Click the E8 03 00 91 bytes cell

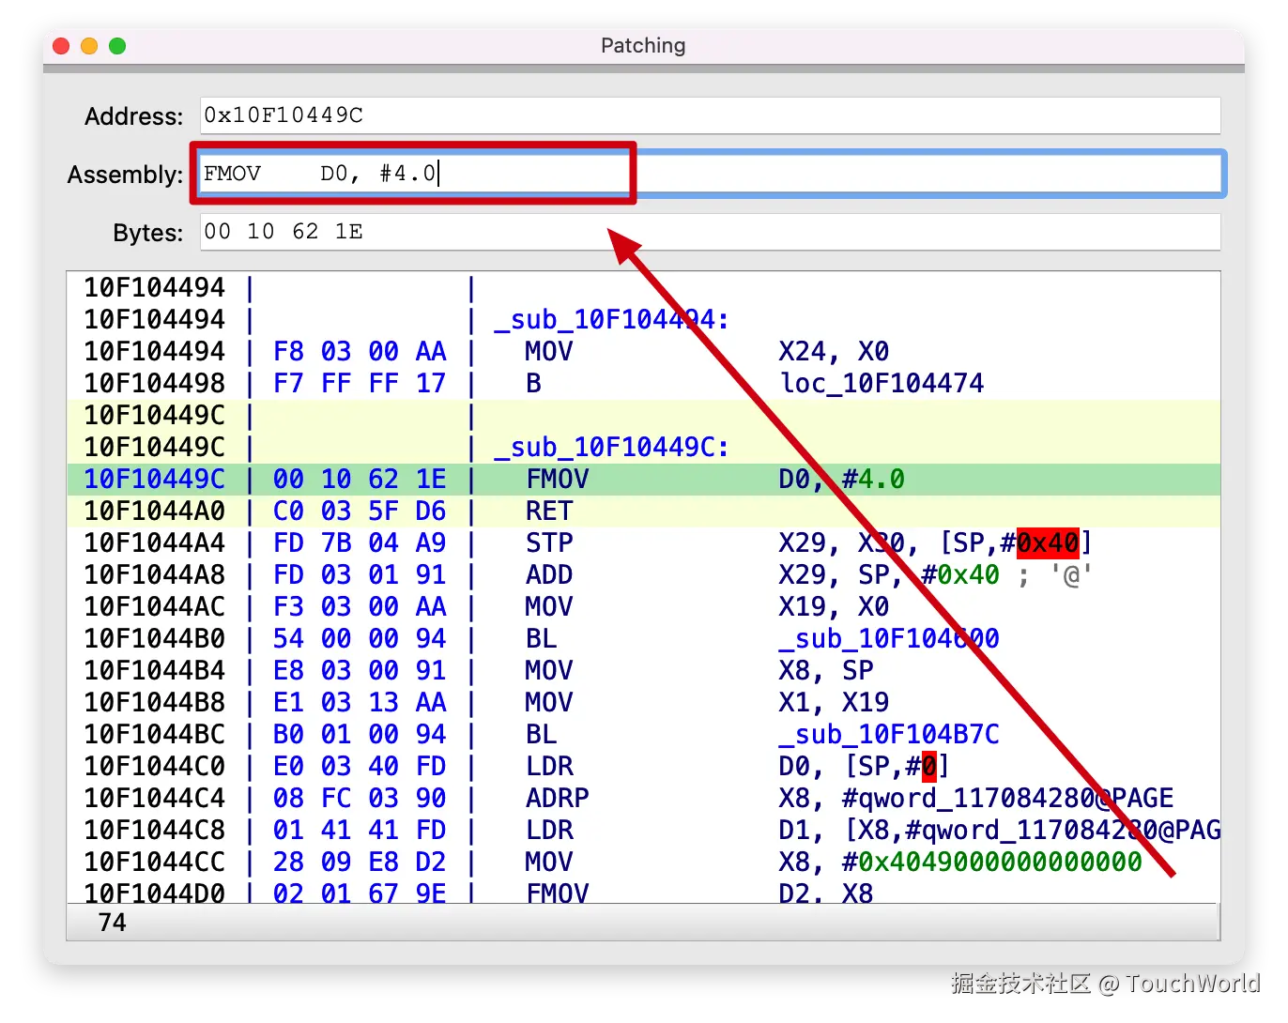(x=360, y=670)
